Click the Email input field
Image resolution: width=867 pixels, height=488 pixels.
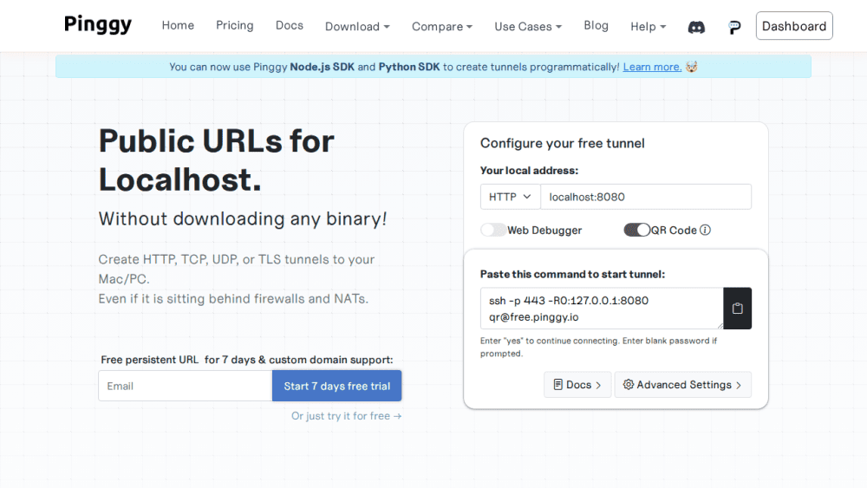(186, 386)
